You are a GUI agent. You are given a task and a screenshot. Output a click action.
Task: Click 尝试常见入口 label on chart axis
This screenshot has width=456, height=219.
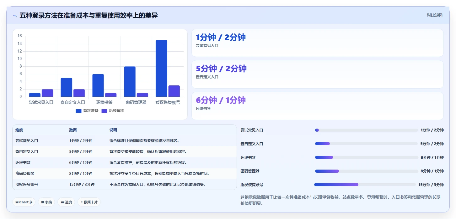[41, 102]
